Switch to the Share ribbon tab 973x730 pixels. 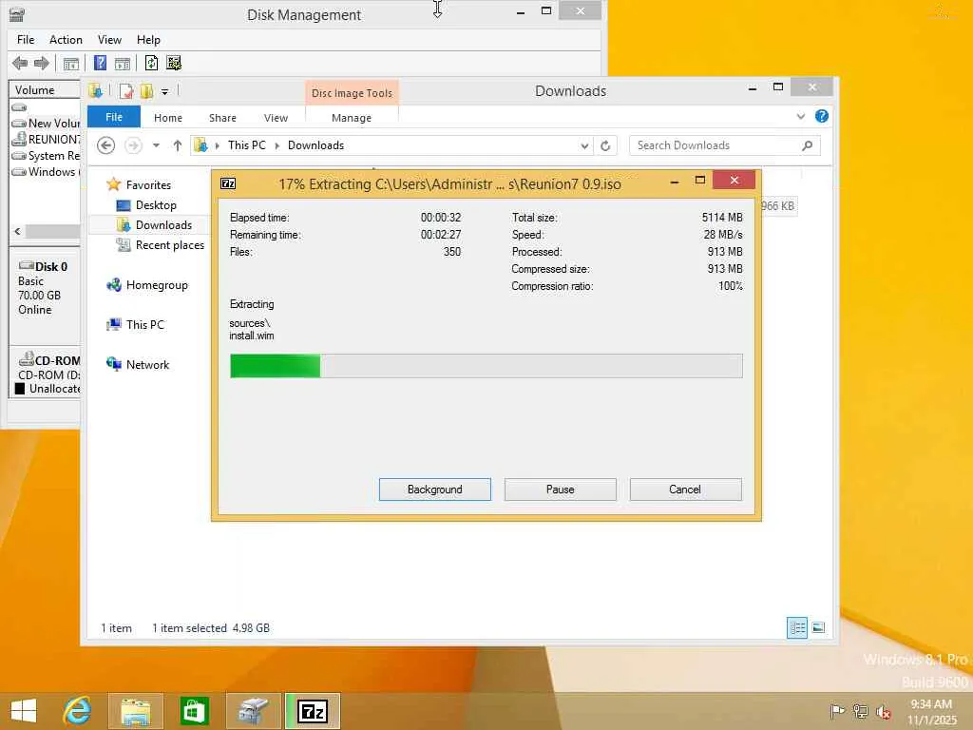[222, 118]
